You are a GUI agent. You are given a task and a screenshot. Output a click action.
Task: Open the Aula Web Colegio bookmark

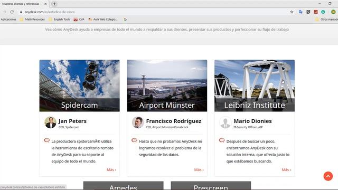pyautogui.click(x=103, y=20)
